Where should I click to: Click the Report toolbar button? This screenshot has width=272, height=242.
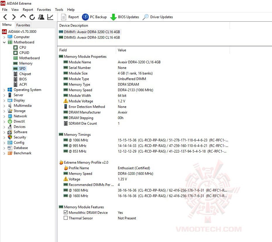pyautogui.click(x=70, y=17)
